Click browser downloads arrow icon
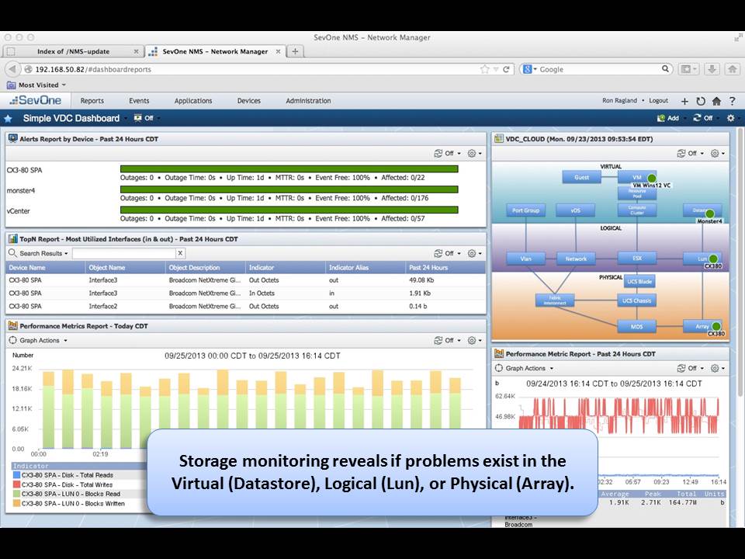Image resolution: width=745 pixels, height=559 pixels. (712, 69)
